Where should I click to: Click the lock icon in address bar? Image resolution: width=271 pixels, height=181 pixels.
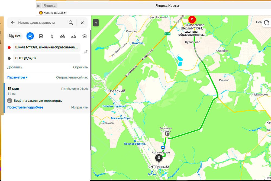(38, 5)
